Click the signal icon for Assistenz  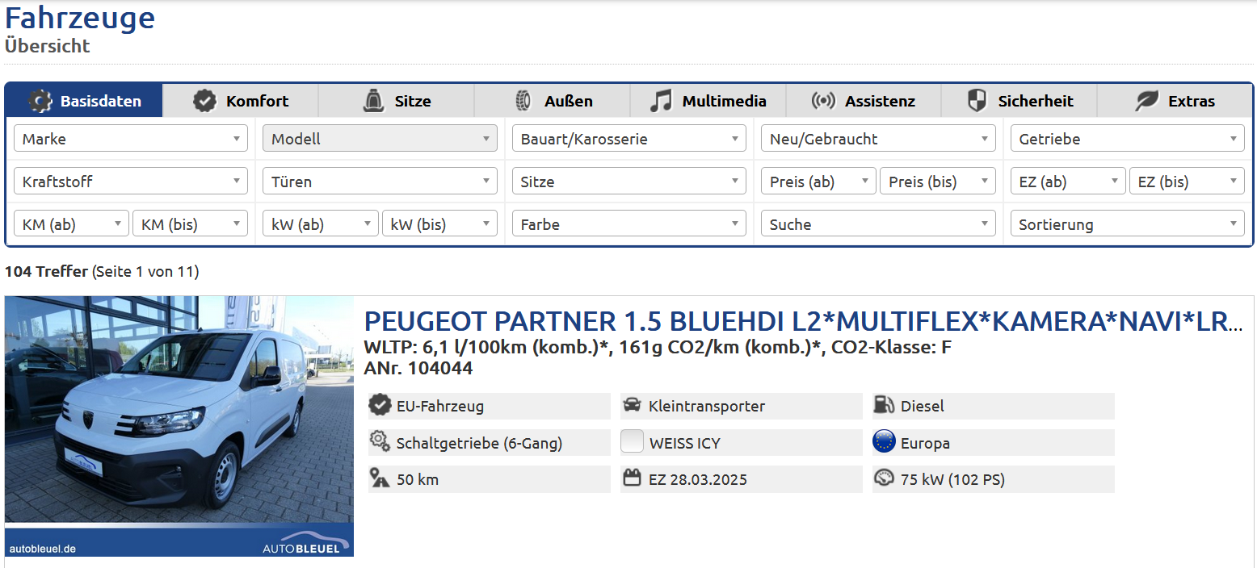823,101
